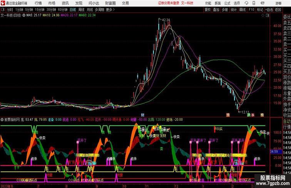The image size is (291, 188).
Task: Click the 统计 statistics button
Action: click(234, 10)
